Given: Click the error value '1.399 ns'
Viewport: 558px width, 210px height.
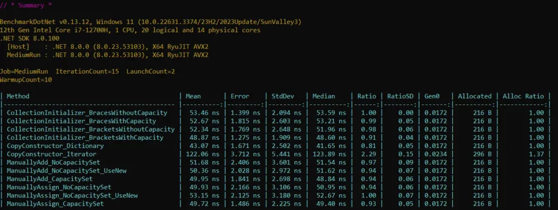Looking at the screenshot, I should pos(245,113).
